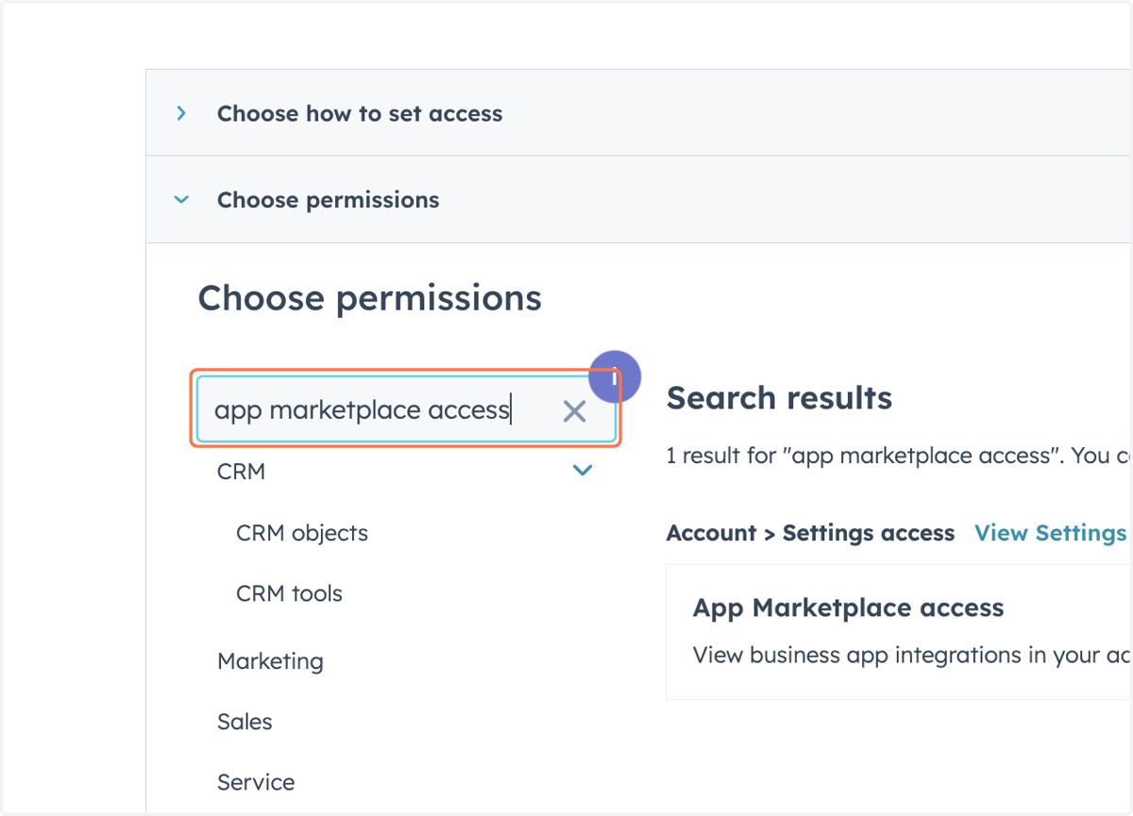1133x816 pixels.
Task: Click the Account > Settings access breadcrumb text
Action: [x=810, y=533]
